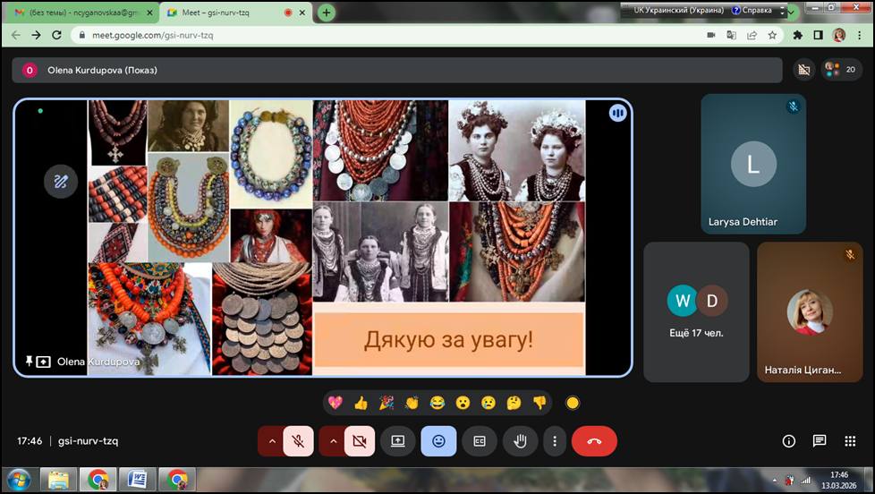Unmute the microphone

pos(298,441)
